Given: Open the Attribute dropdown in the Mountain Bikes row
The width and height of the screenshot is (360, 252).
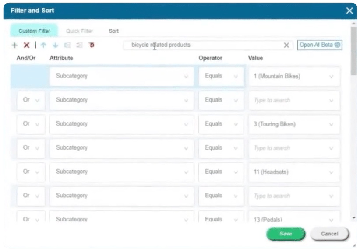Looking at the screenshot, I should click(122, 77).
